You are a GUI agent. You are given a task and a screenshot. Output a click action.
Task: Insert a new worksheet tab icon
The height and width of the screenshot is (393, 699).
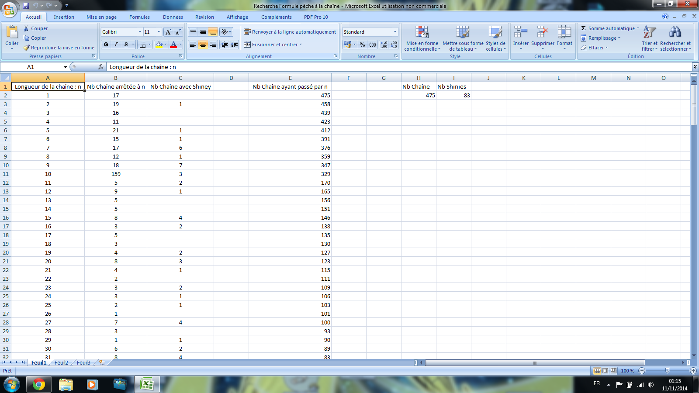point(102,362)
